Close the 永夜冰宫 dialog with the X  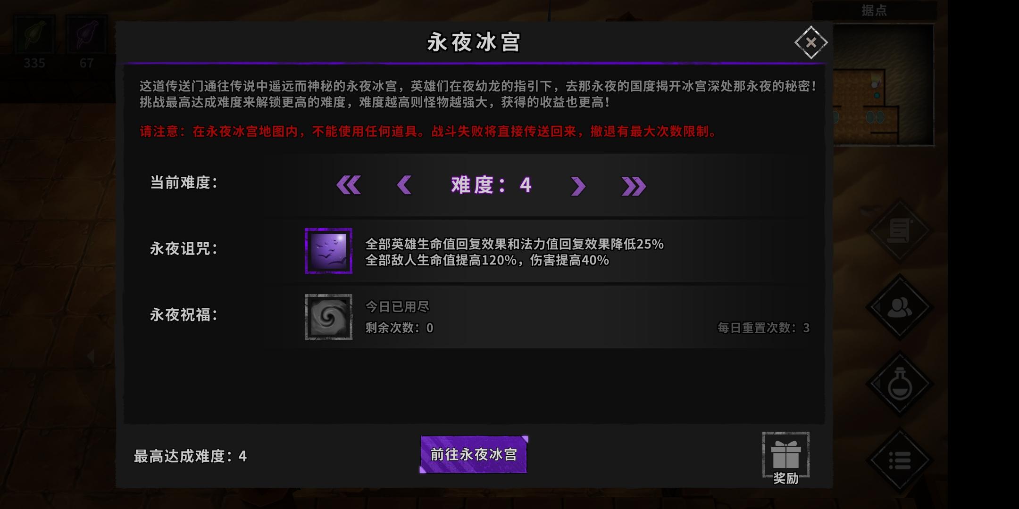click(x=811, y=42)
